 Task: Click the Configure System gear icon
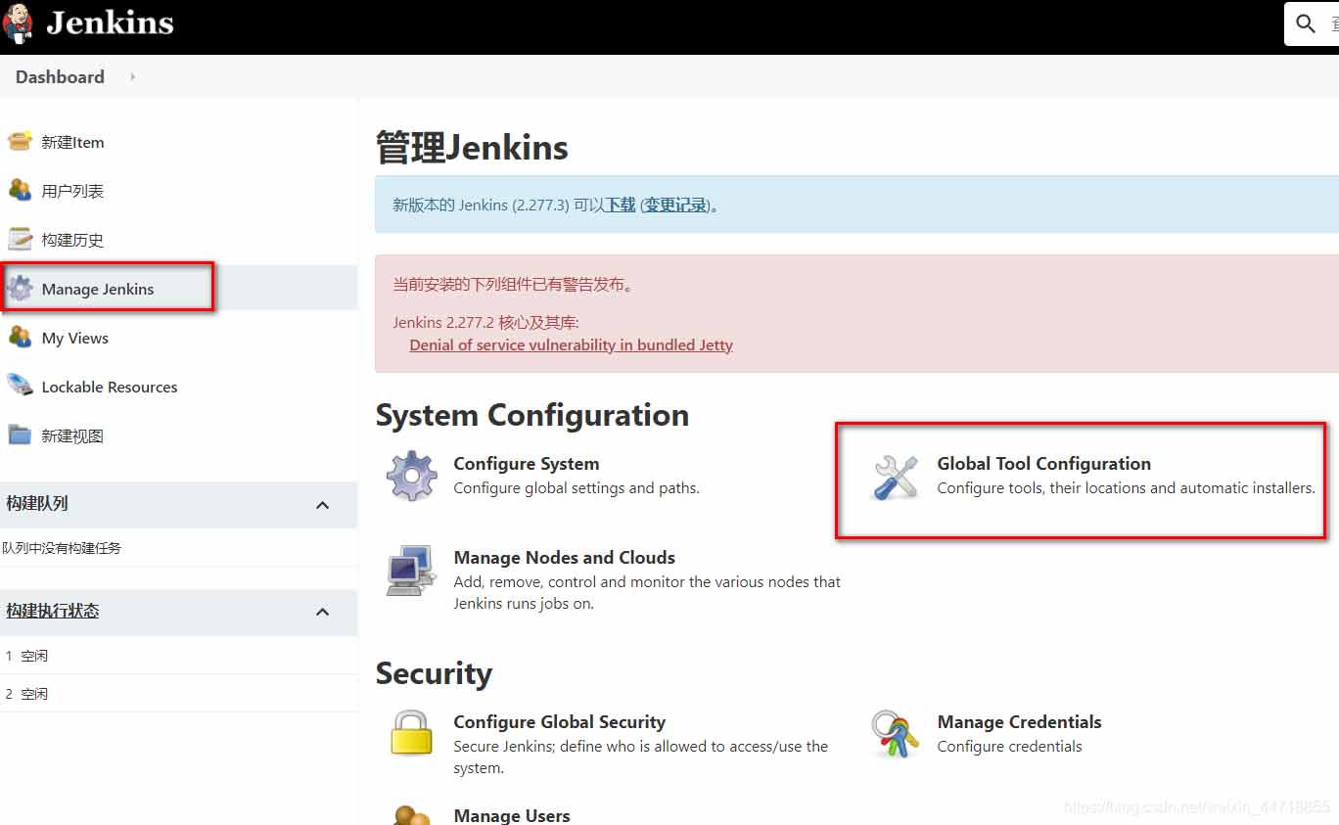(x=411, y=476)
